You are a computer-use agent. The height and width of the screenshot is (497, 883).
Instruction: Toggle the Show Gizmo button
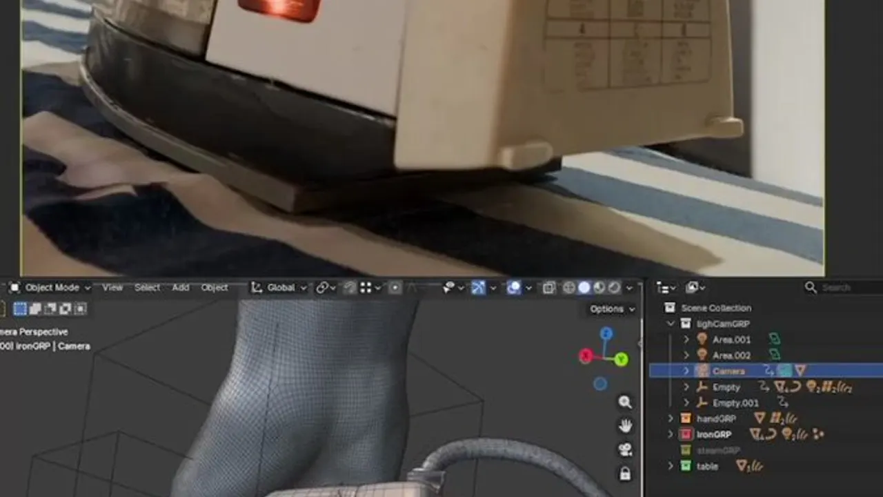tap(479, 288)
